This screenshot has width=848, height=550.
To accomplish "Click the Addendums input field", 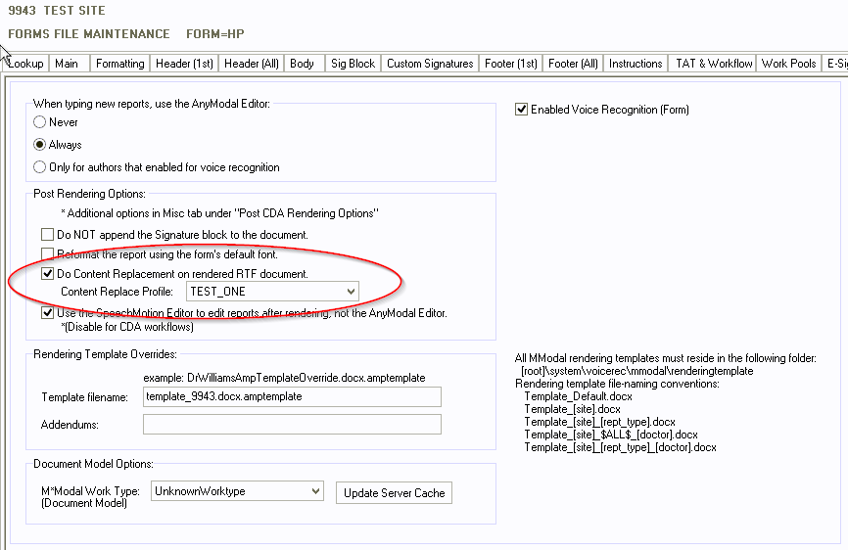I will (292, 425).
